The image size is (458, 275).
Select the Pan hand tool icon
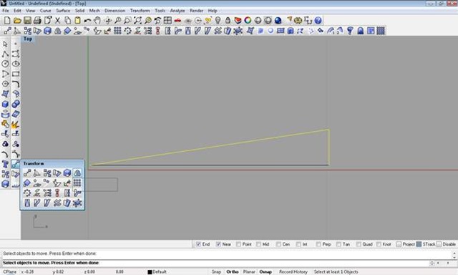tap(97, 21)
